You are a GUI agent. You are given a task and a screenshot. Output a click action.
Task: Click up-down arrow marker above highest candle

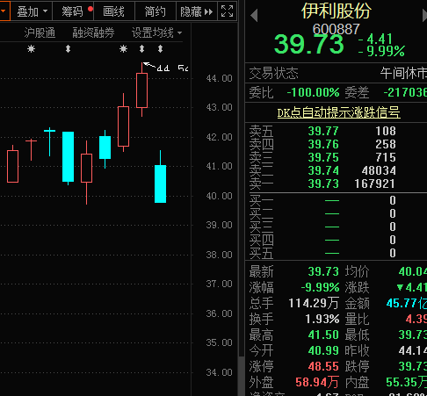click(141, 48)
